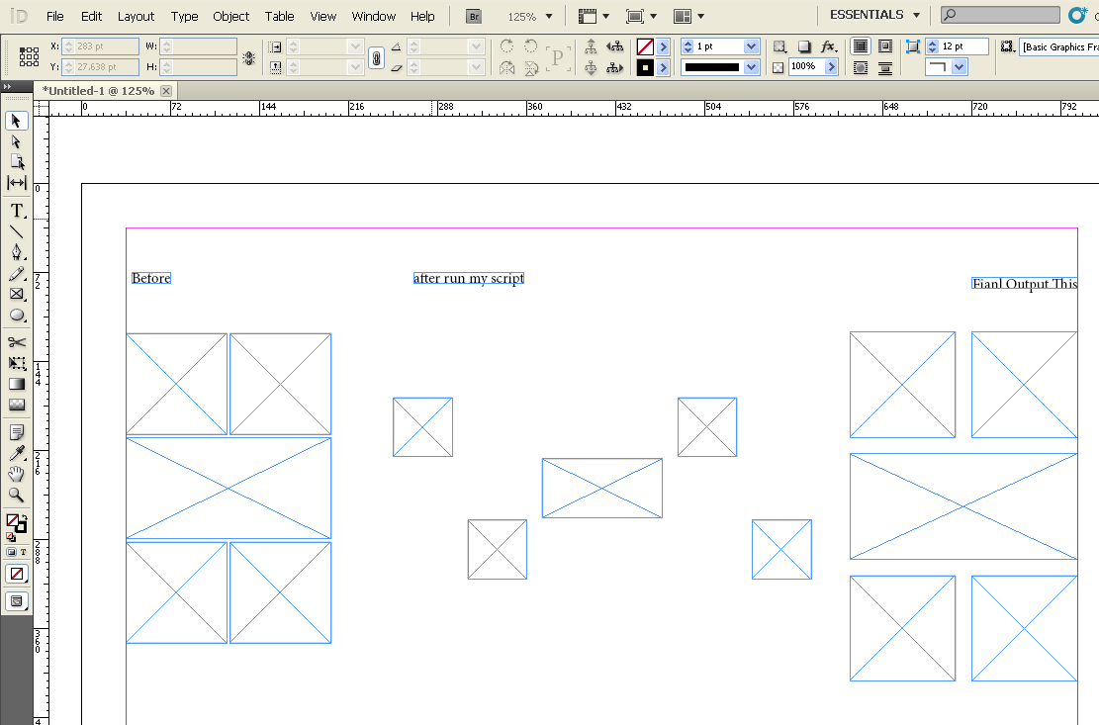Swap fill and stroke colors
Viewport: 1099px width, 725px height.
[25, 516]
